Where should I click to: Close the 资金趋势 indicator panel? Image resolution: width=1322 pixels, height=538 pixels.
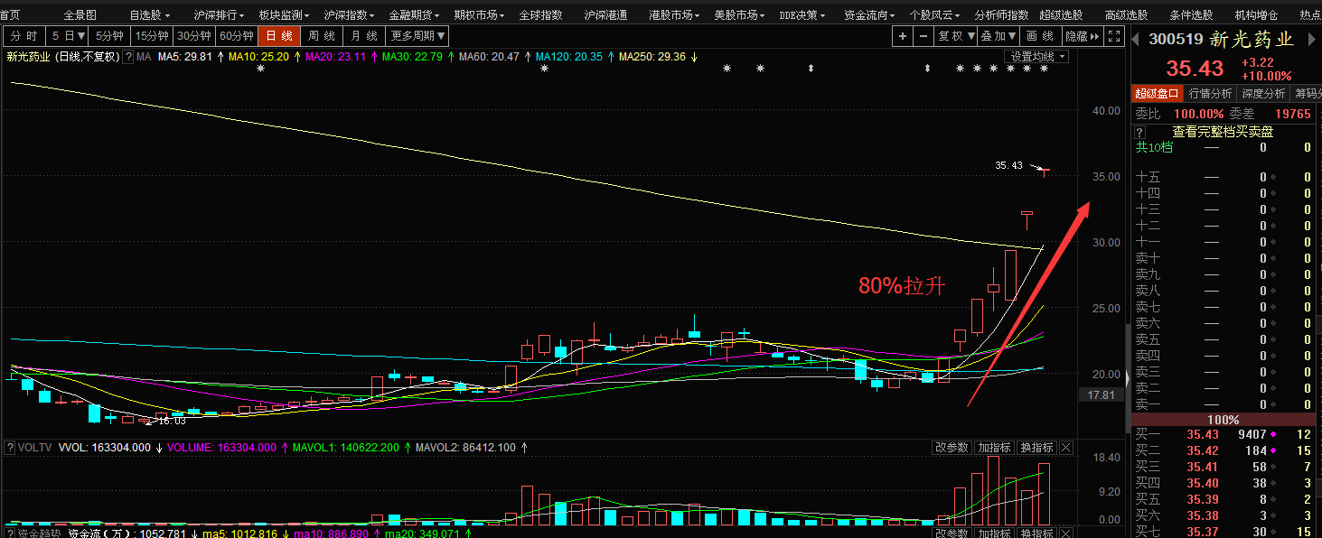[x=1065, y=533]
